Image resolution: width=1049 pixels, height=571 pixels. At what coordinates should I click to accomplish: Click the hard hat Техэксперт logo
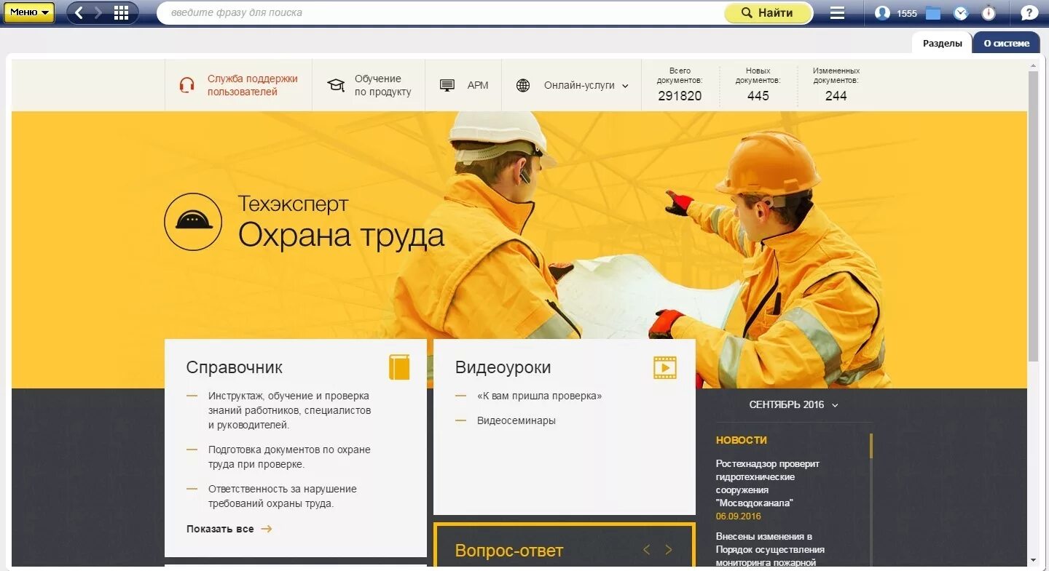point(193,222)
